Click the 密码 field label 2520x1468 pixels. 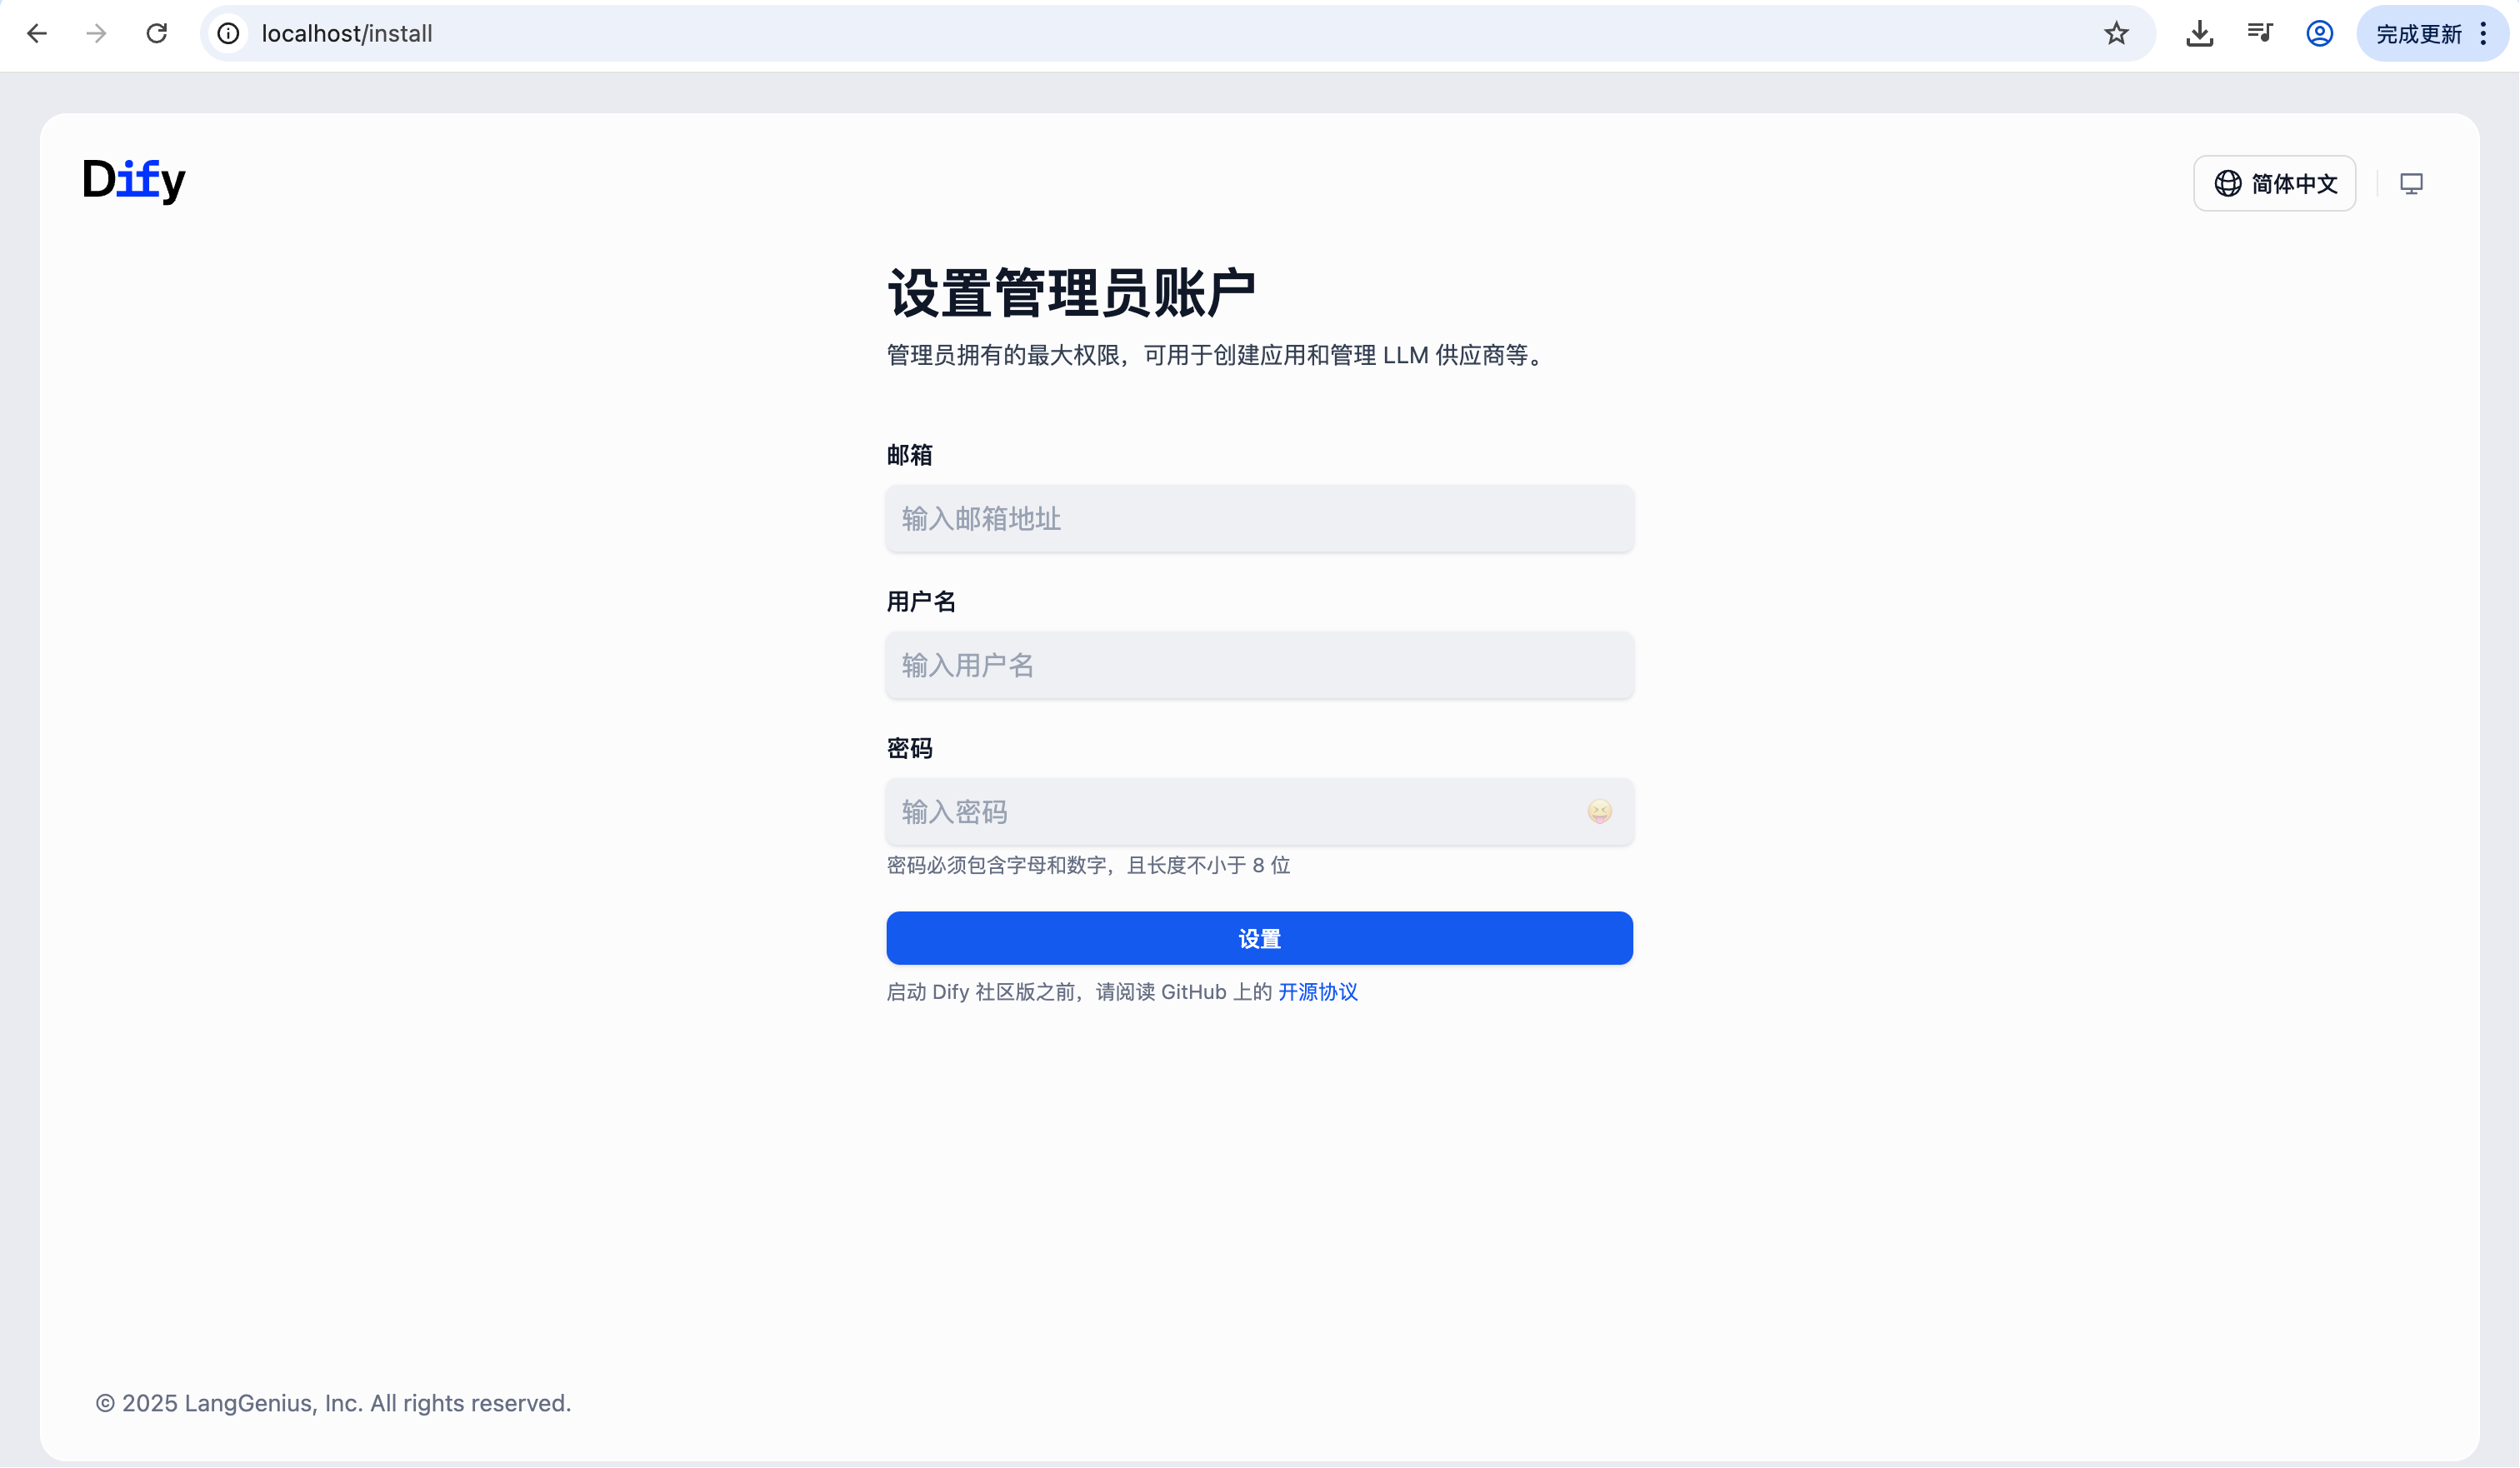pyautogui.click(x=909, y=748)
